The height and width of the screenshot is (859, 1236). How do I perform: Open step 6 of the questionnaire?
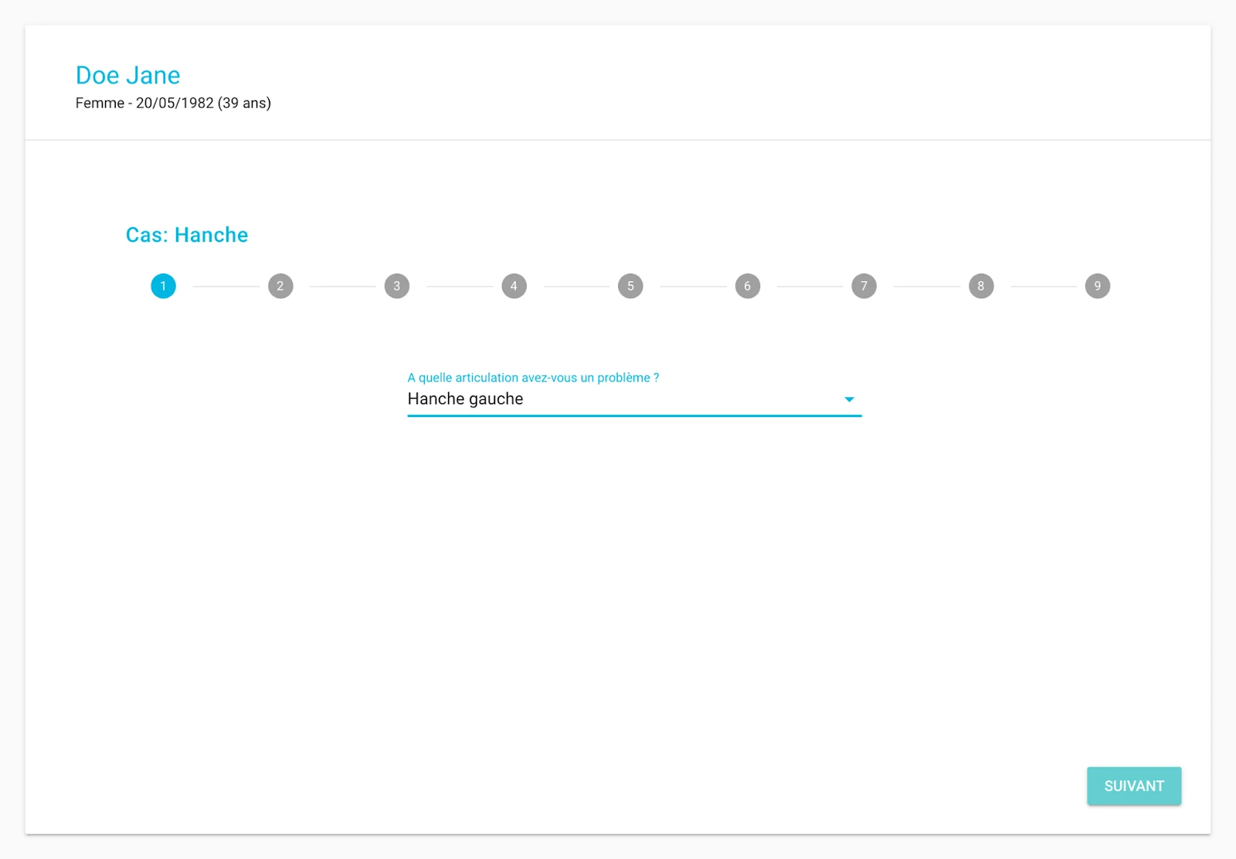[747, 286]
